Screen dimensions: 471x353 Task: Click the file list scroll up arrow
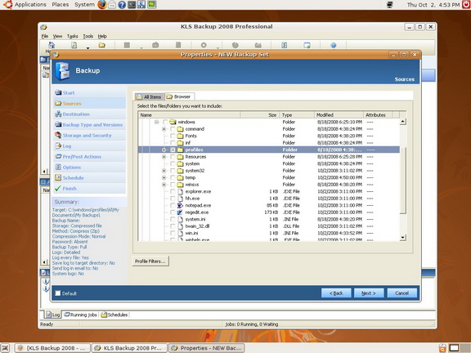(x=403, y=122)
